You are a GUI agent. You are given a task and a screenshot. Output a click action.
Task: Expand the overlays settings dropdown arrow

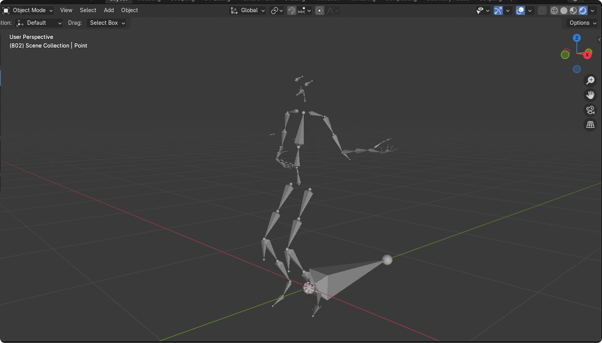click(530, 11)
